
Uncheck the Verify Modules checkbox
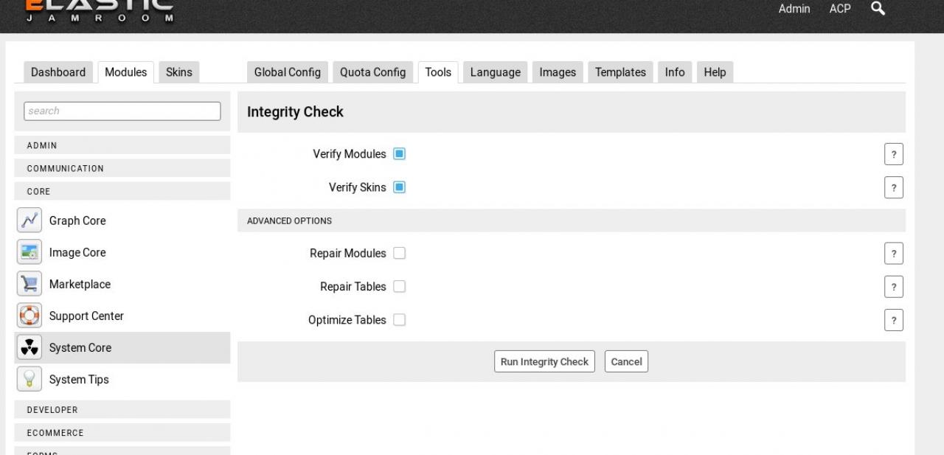tap(399, 154)
